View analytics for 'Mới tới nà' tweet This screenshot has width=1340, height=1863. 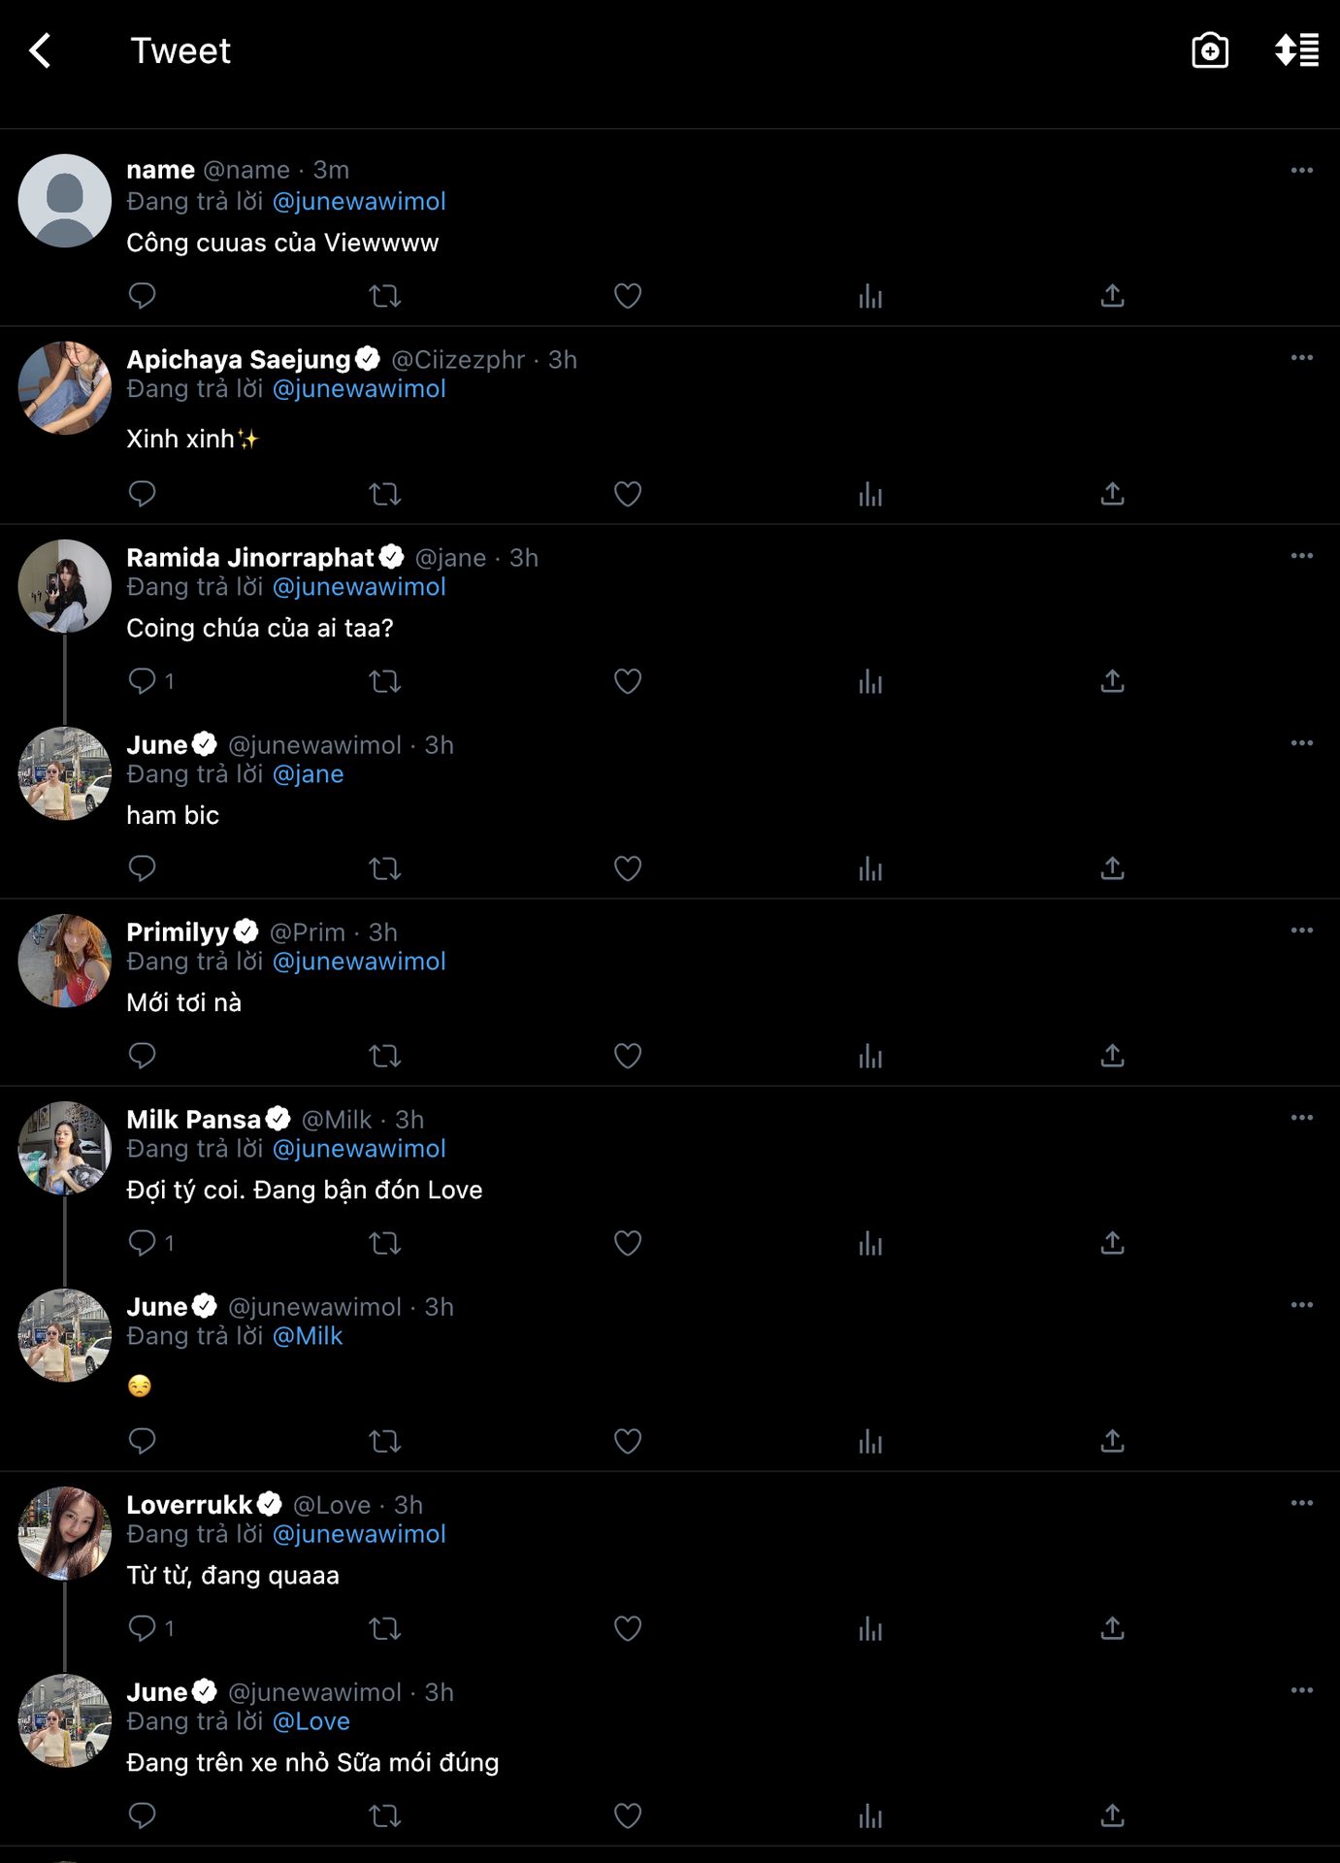click(x=870, y=1056)
